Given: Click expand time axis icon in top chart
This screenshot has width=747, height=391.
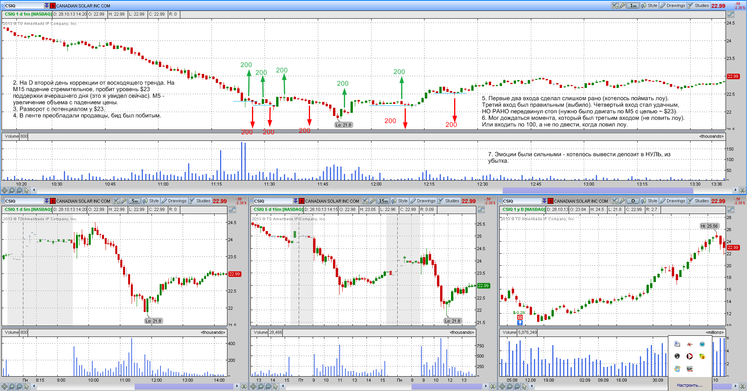Looking at the screenshot, I should click(742, 190).
